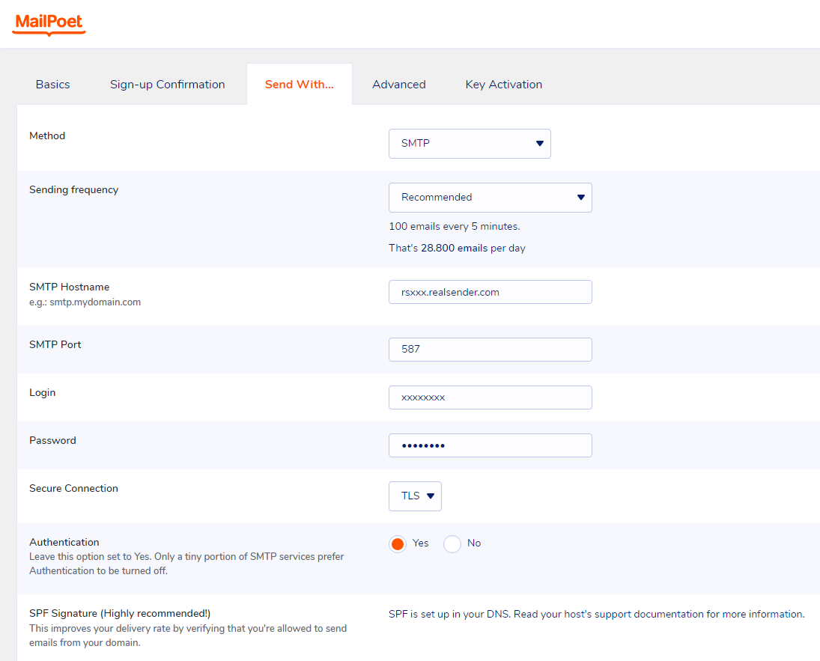
Task: Enable Authentication by selecting Yes
Action: coord(398,543)
